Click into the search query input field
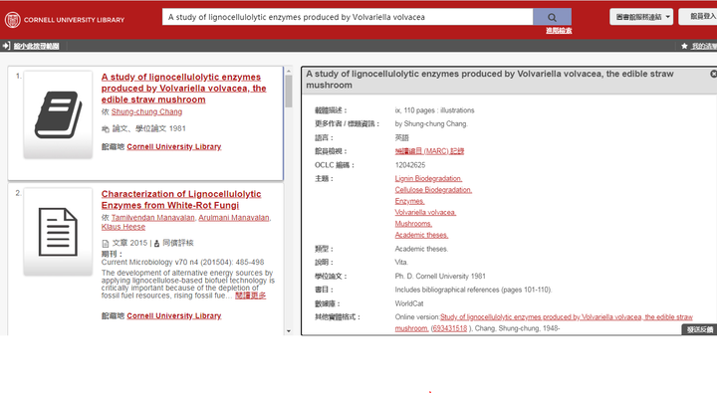The height and width of the screenshot is (393, 717). point(348,17)
